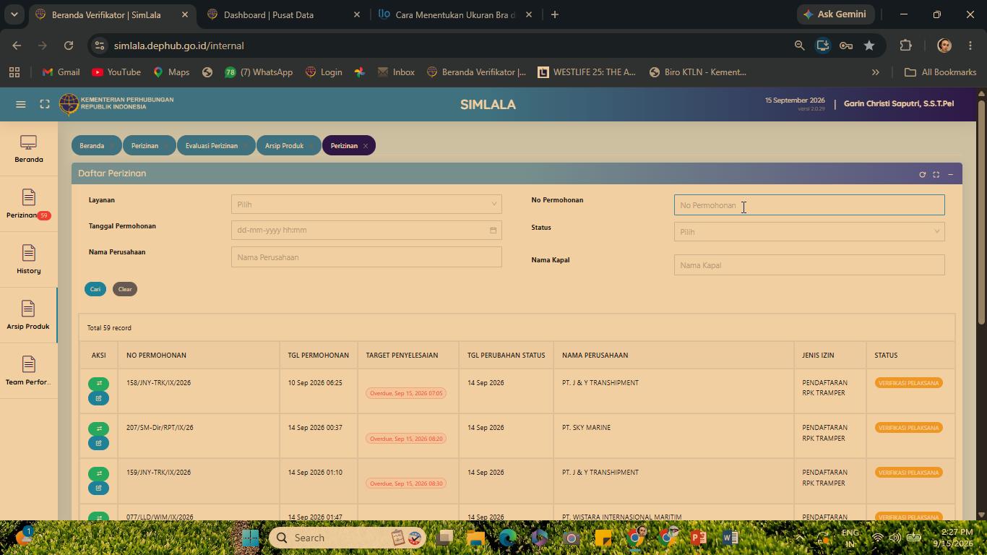Click the Cari search button
Screen dimensions: 987x555
(x=95, y=289)
